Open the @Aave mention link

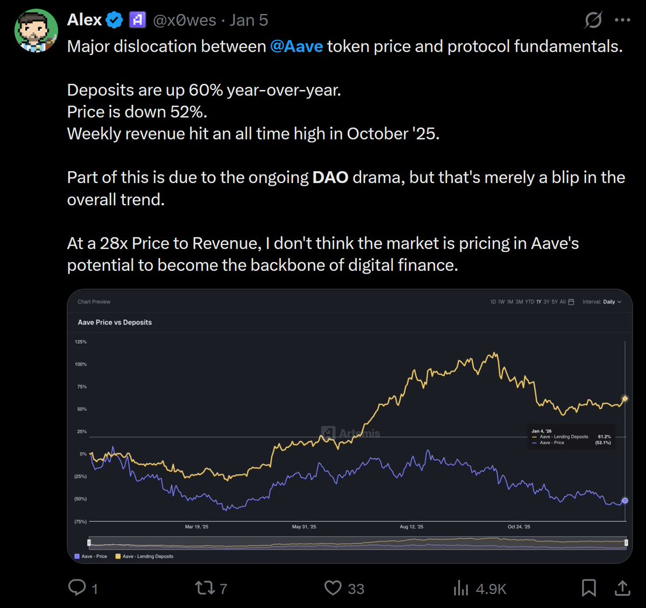297,46
